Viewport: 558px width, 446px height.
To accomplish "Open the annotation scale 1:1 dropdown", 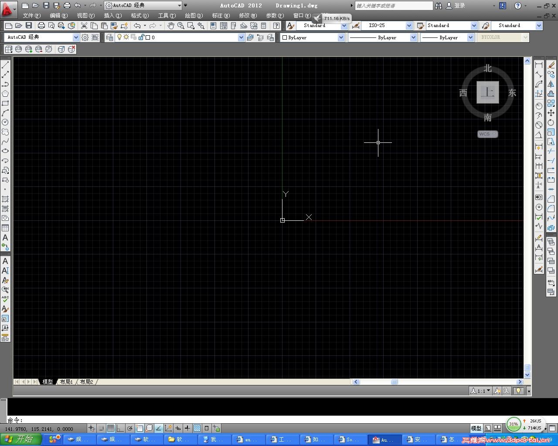I will [x=480, y=391].
